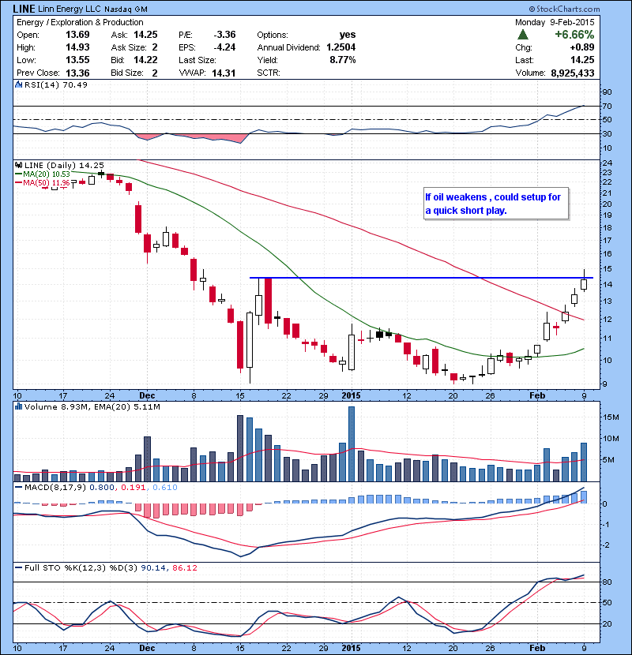The height and width of the screenshot is (655, 632).
Task: Click the LINE (Daily) candlestick icon
Action: [18, 166]
